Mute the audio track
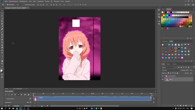The width and height of the screenshot is (195, 110). pyautogui.click(x=28, y=102)
